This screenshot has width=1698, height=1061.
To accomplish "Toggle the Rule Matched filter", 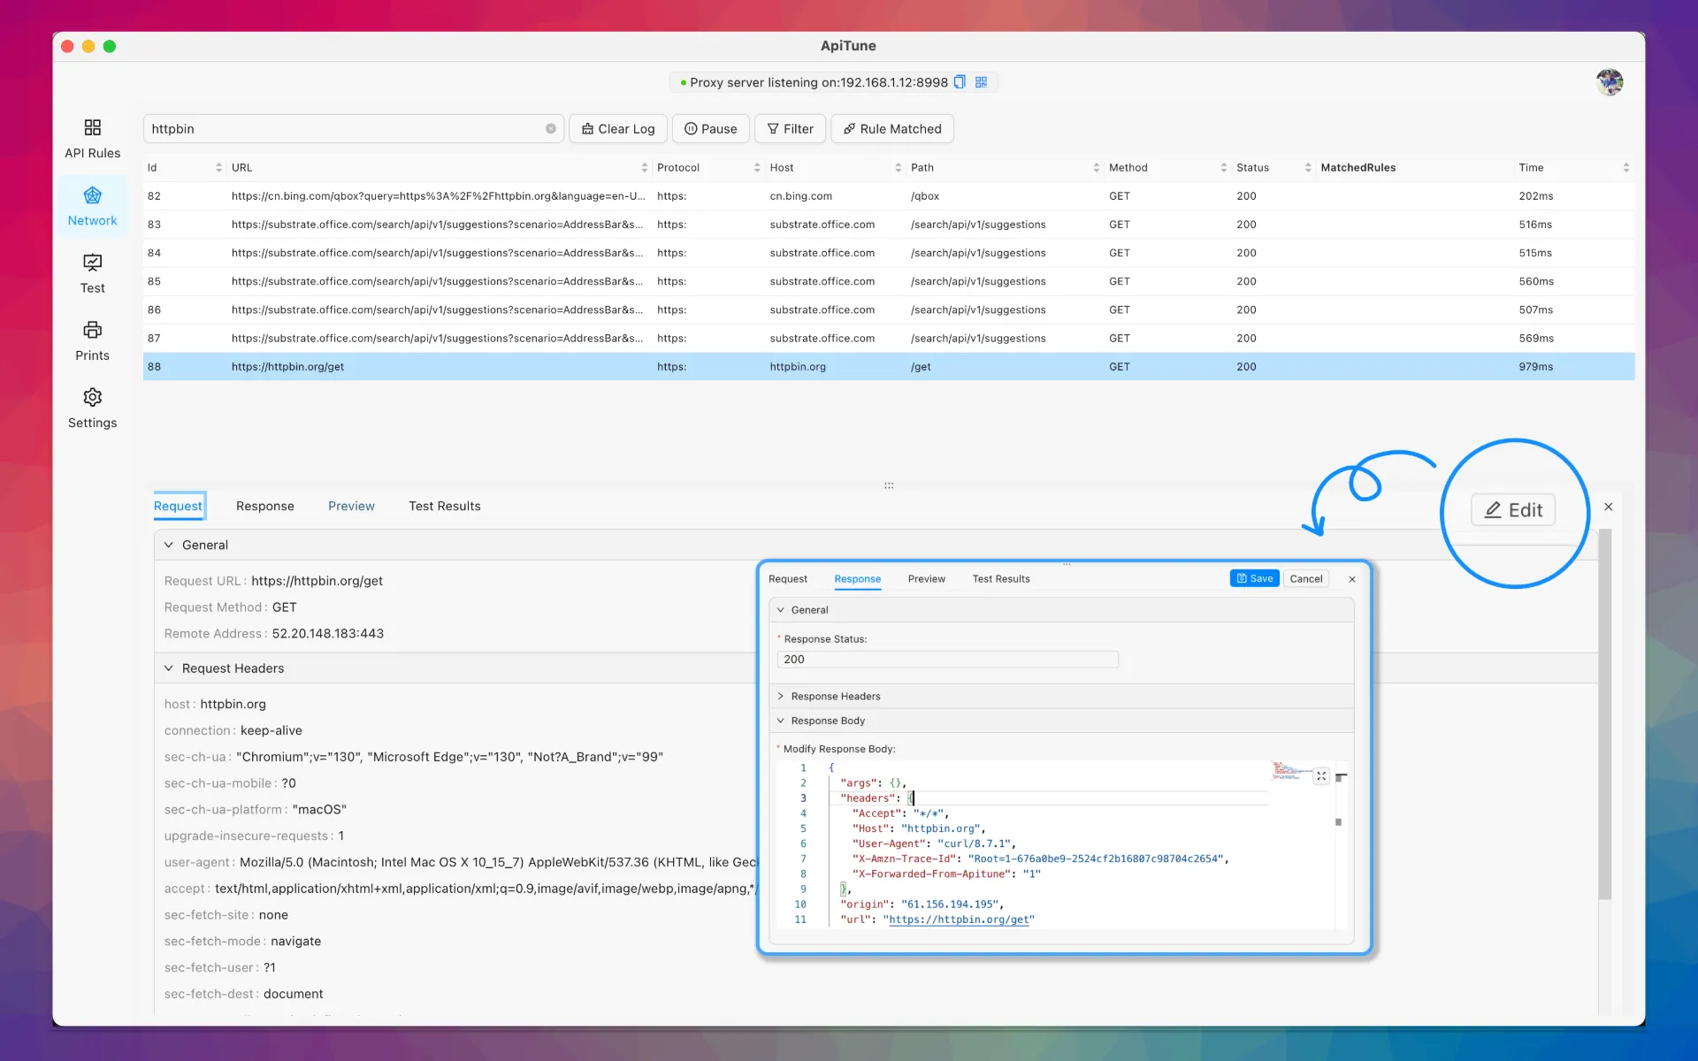I will (891, 128).
